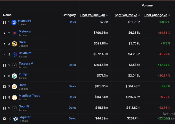Click the Meteora protocol logo icon
This screenshot has height=124, width=175.
pos(14,33)
